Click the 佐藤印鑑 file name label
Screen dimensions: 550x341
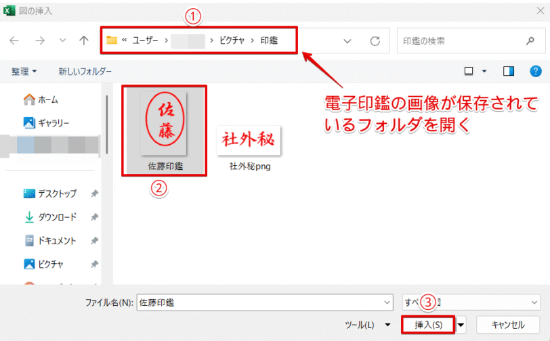tap(165, 166)
